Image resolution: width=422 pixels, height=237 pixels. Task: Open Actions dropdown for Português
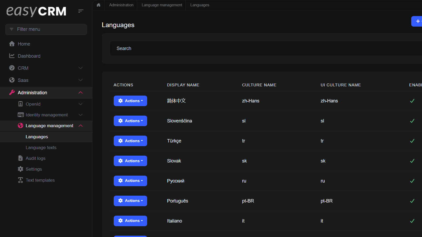(x=130, y=201)
